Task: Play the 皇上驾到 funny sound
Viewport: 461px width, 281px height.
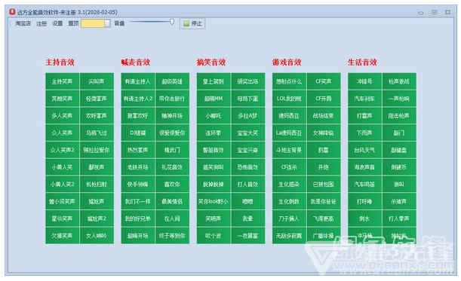Action: coord(214,81)
